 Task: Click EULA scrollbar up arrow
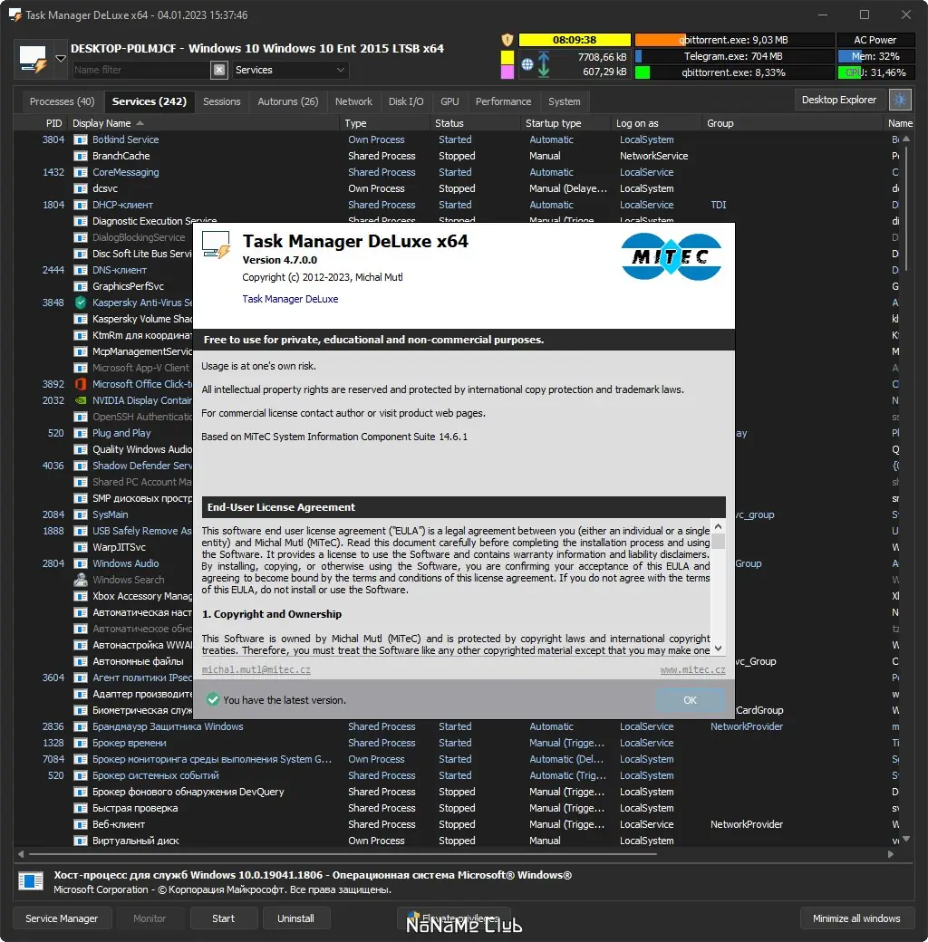pos(718,526)
